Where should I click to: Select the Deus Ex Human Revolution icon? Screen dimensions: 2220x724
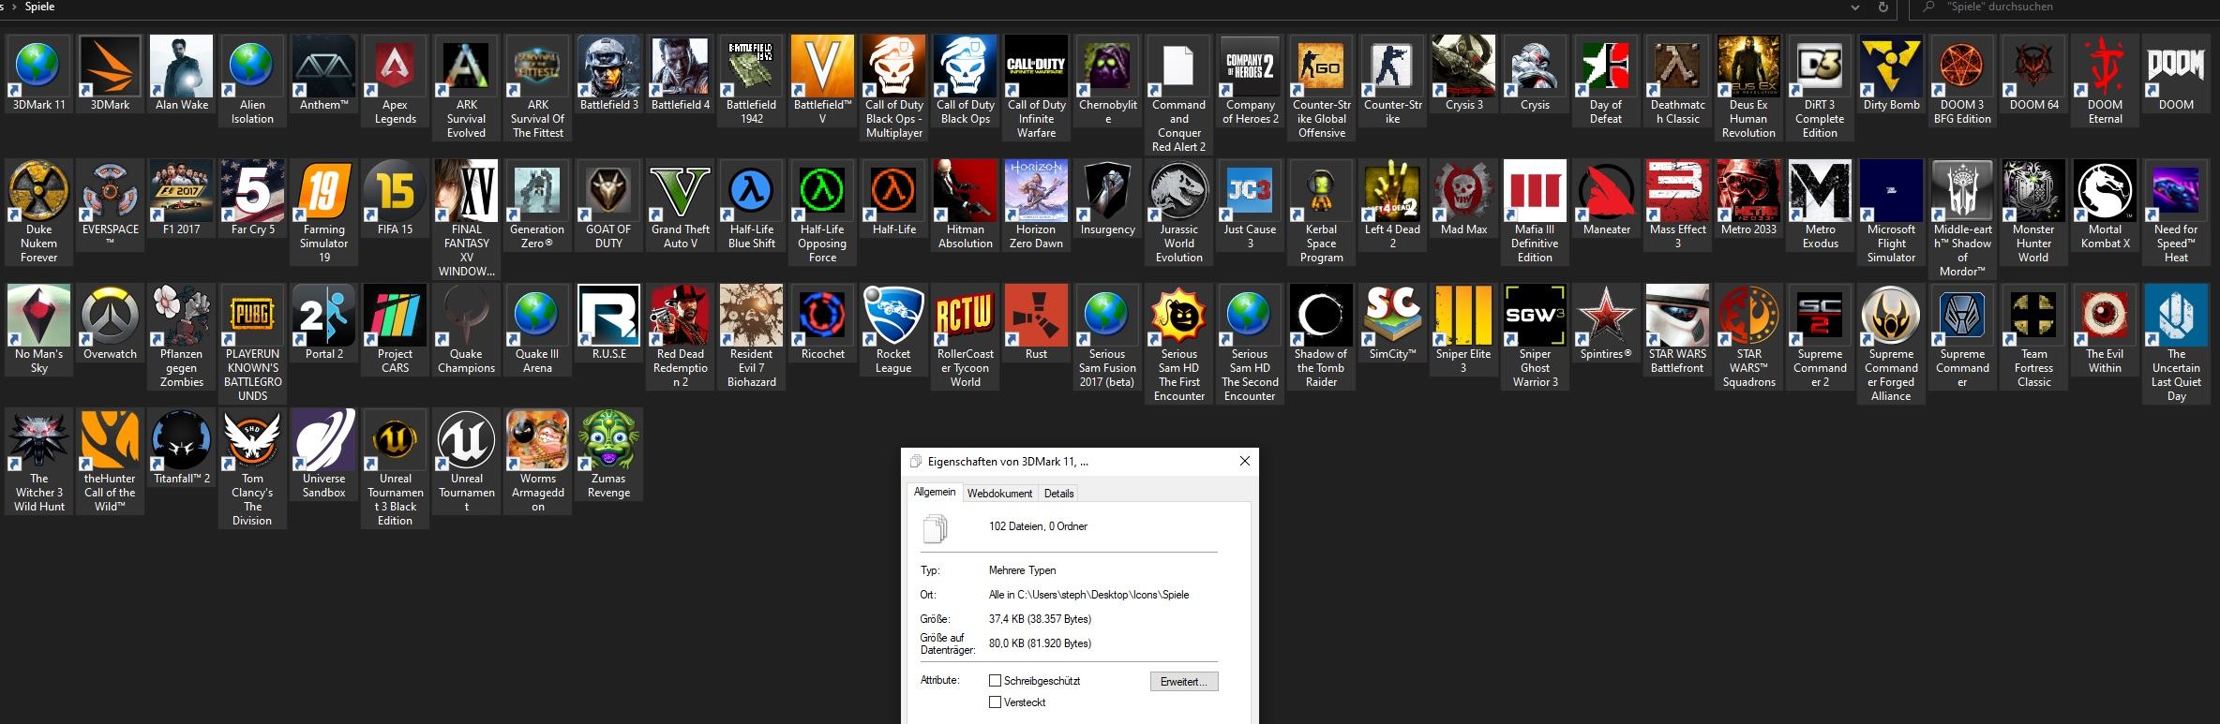click(x=1748, y=88)
